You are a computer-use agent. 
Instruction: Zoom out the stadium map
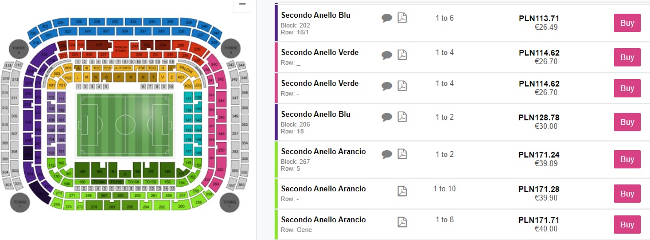coord(242,5)
